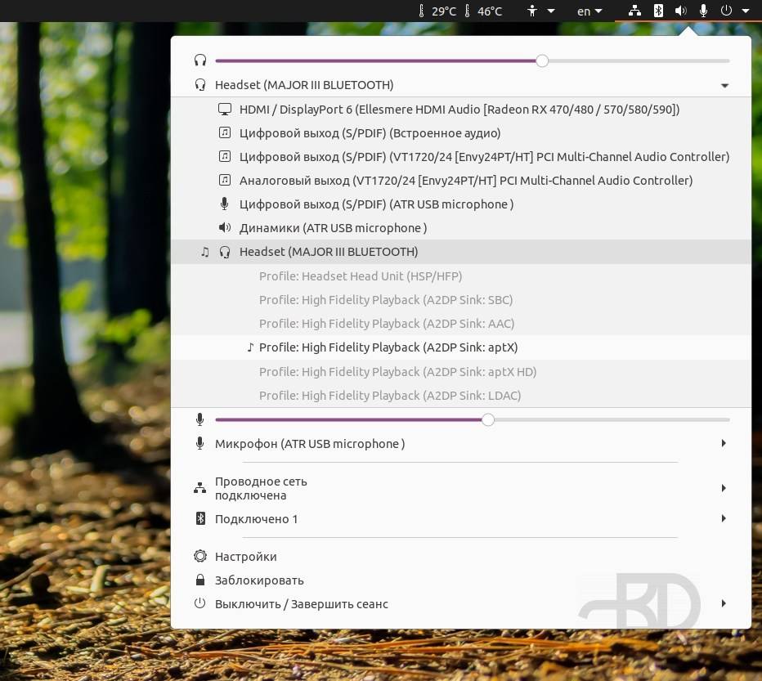Open Bluetooth indicator in the top bar

coord(658,11)
